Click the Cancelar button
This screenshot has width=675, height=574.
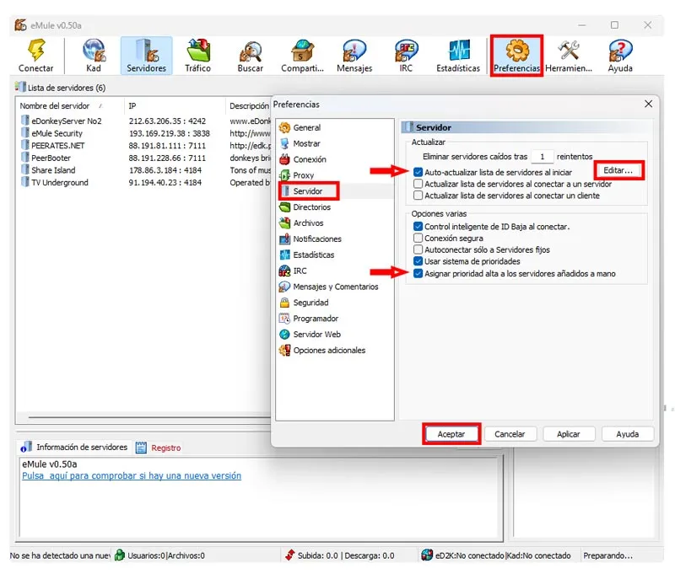(510, 434)
